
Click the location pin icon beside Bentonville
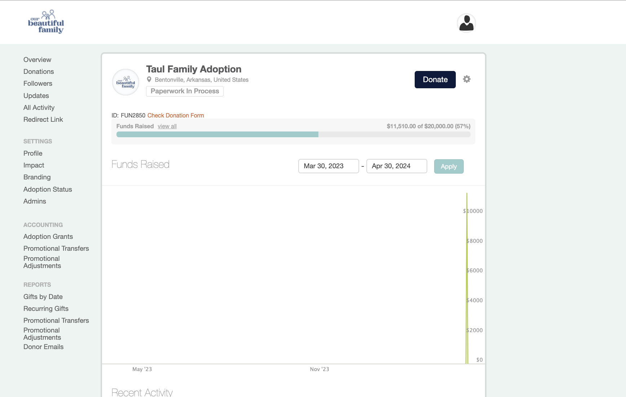149,80
